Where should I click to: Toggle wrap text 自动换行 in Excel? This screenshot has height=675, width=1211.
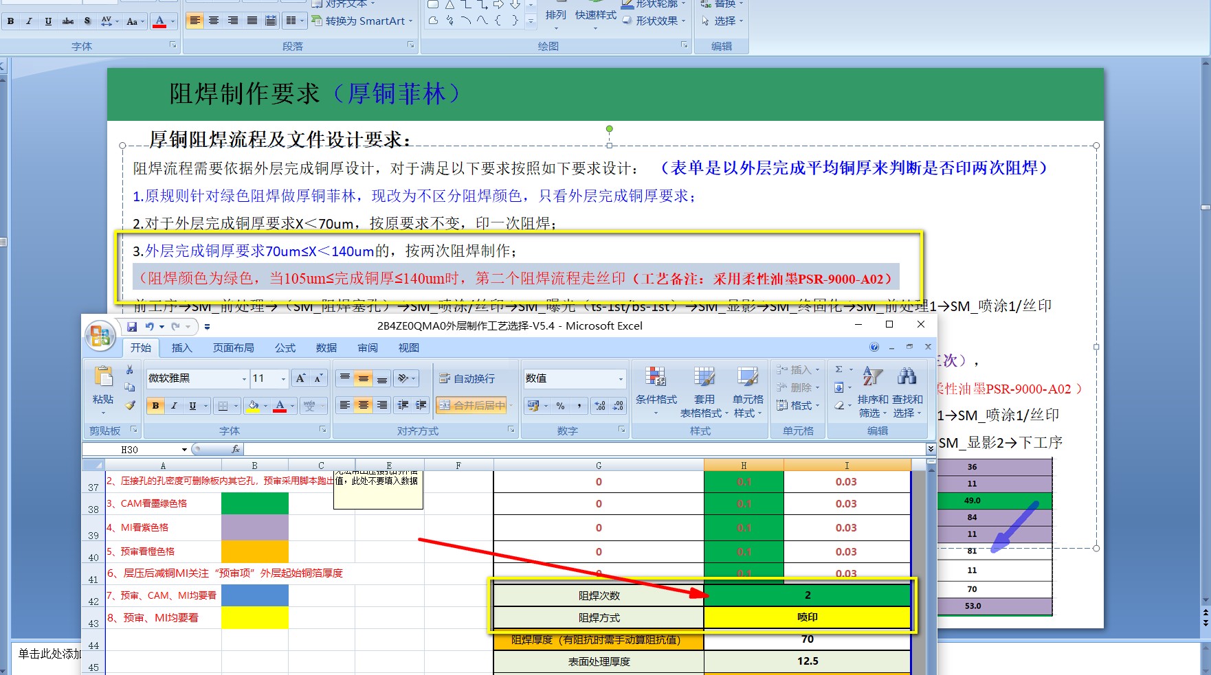coord(467,378)
